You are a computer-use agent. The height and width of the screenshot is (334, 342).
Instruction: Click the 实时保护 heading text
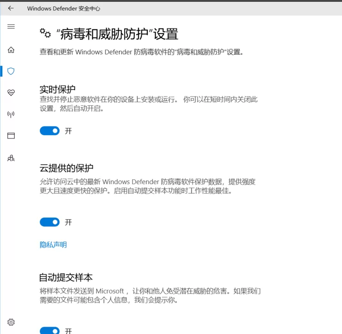58,89
